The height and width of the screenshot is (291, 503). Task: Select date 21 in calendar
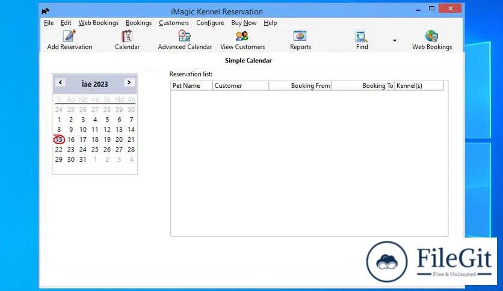click(131, 139)
